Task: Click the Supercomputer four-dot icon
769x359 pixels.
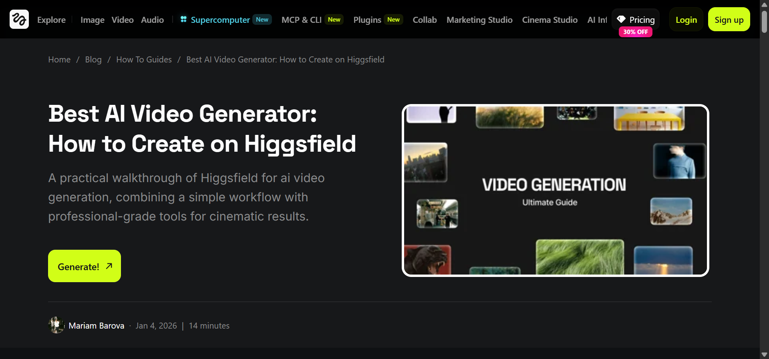Action: click(183, 19)
